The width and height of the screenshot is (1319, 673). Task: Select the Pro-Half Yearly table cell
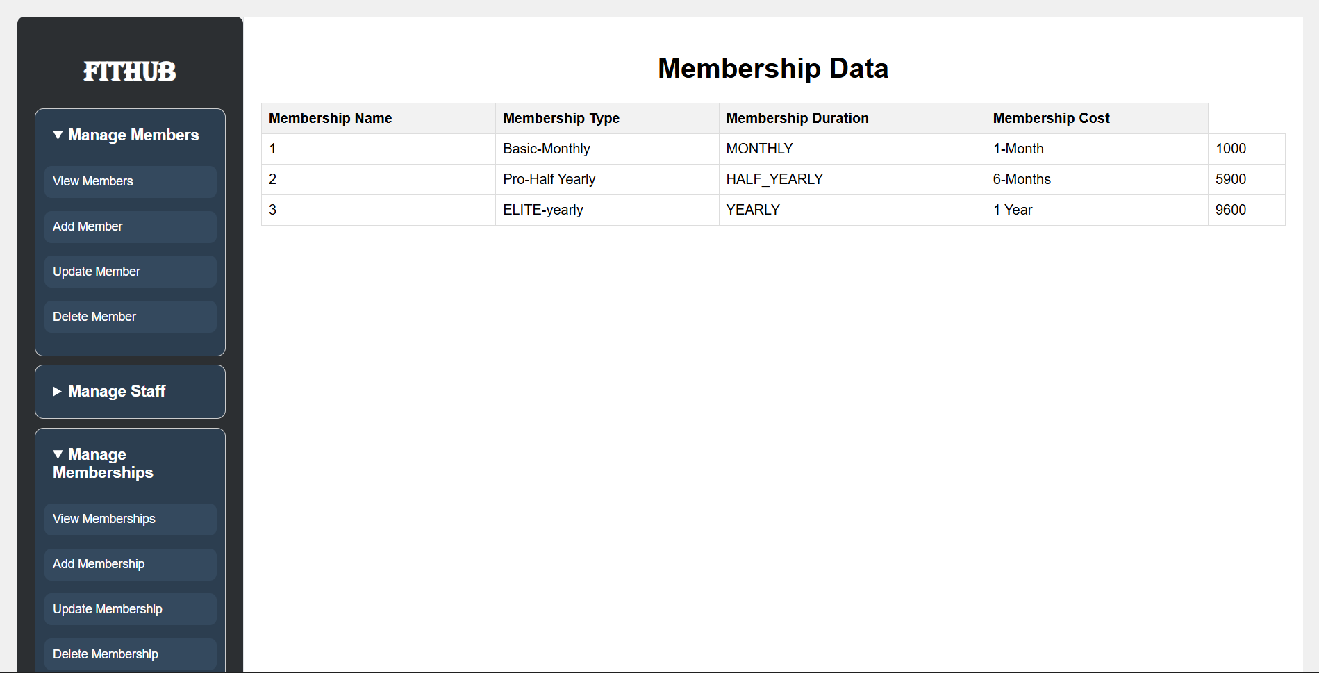549,179
